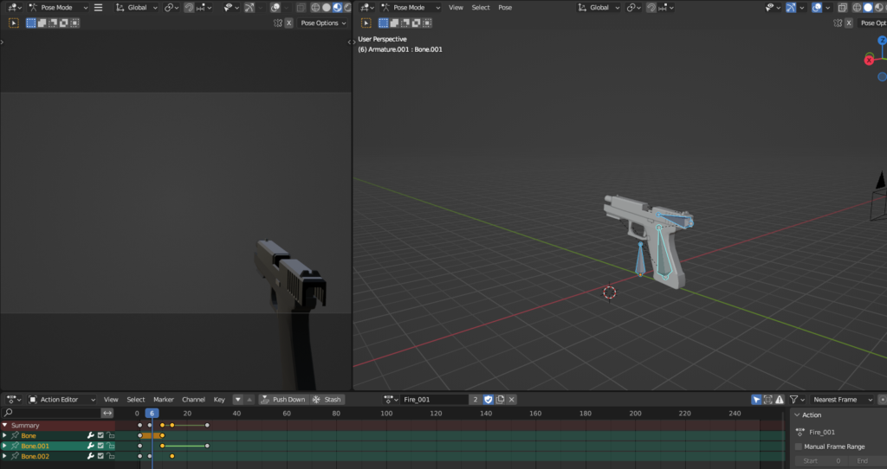Open the Pose menu in right viewport

coord(505,7)
